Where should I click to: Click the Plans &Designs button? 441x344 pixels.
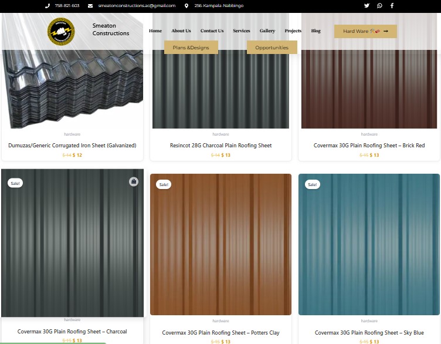(191, 48)
